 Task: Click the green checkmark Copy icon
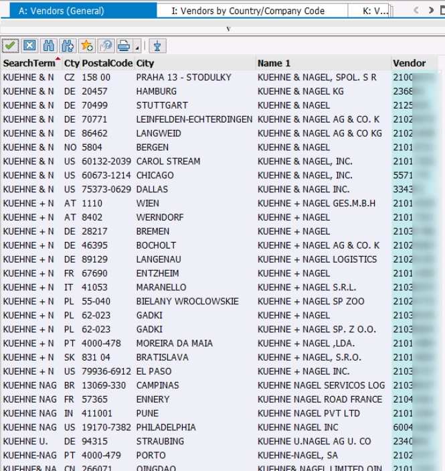click(10, 46)
